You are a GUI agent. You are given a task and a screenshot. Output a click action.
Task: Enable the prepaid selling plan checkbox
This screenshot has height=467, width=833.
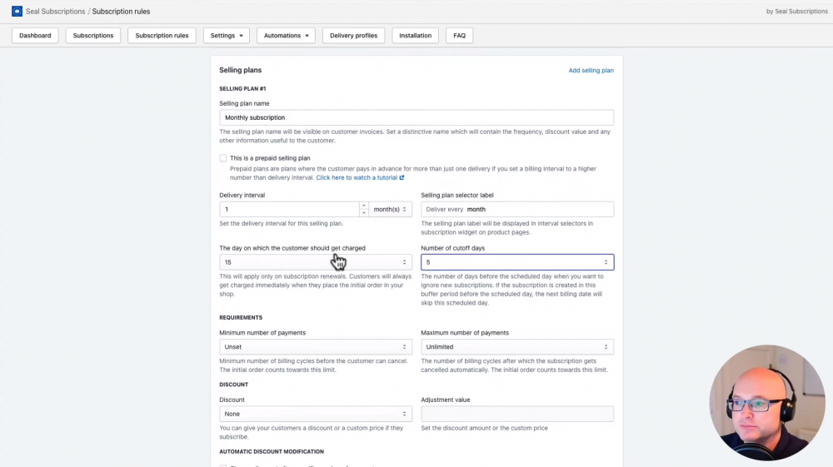click(223, 158)
